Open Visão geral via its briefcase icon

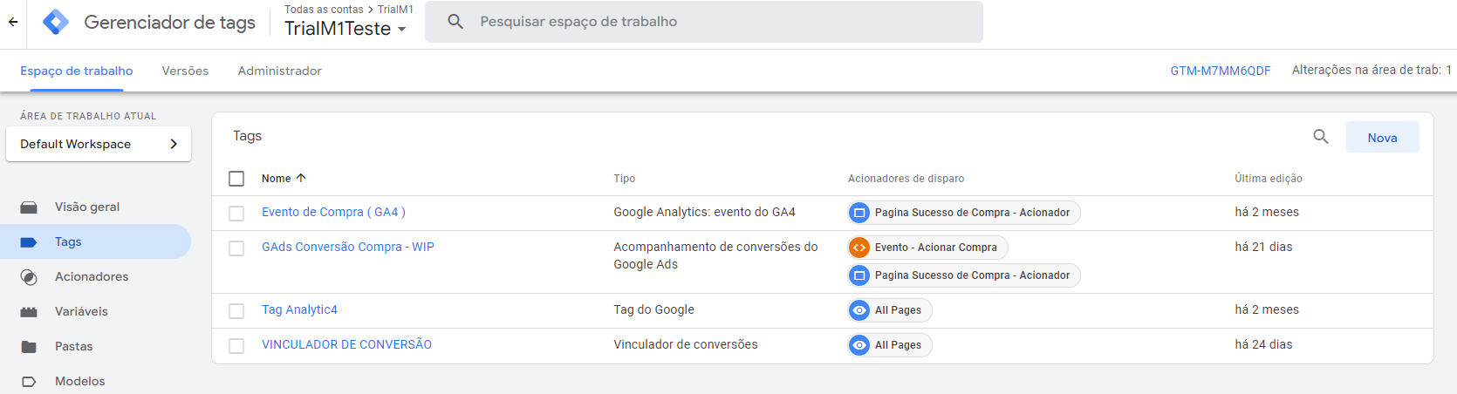click(29, 207)
